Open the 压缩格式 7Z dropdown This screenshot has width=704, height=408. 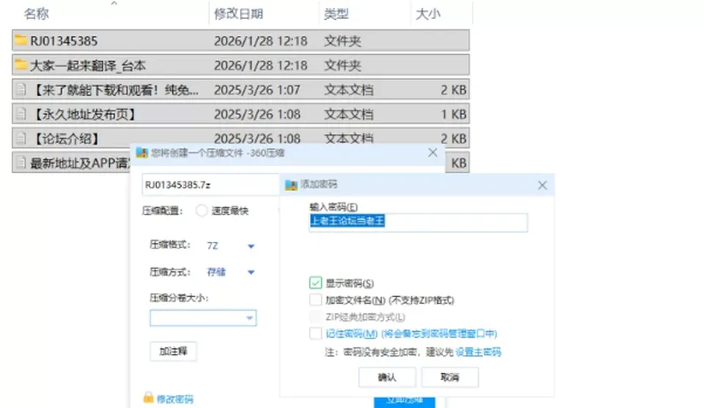click(x=251, y=245)
